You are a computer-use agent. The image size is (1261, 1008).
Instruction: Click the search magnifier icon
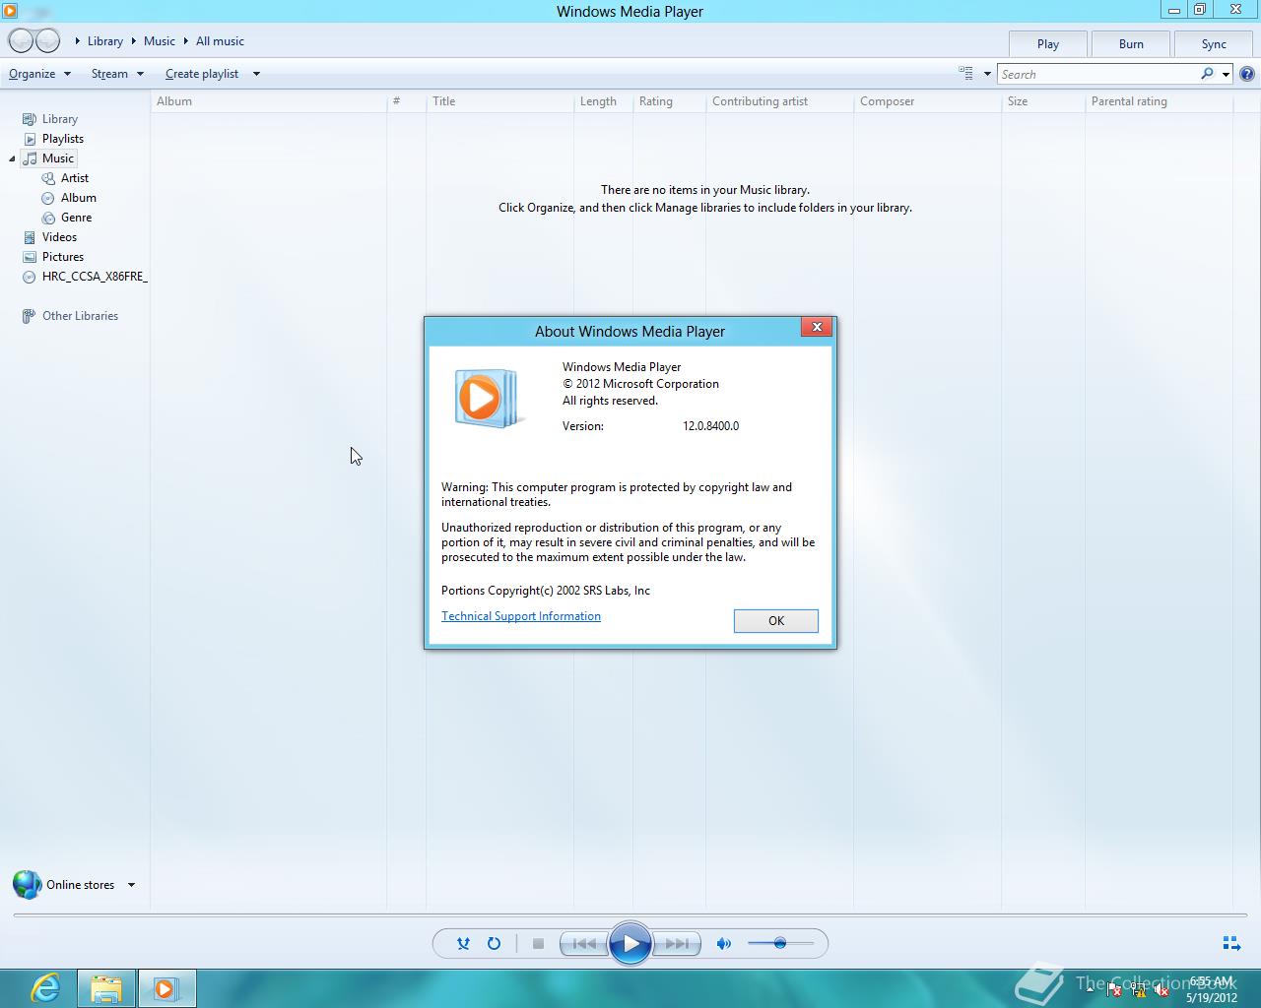pos(1207,74)
